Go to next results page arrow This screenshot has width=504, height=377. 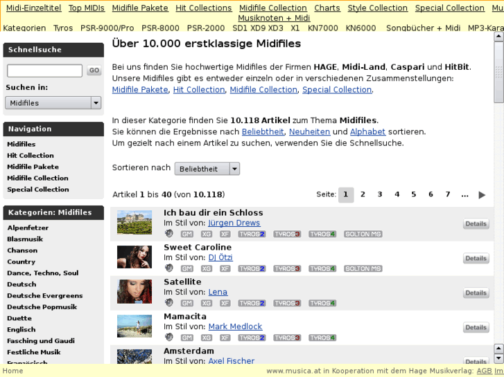[482, 195]
